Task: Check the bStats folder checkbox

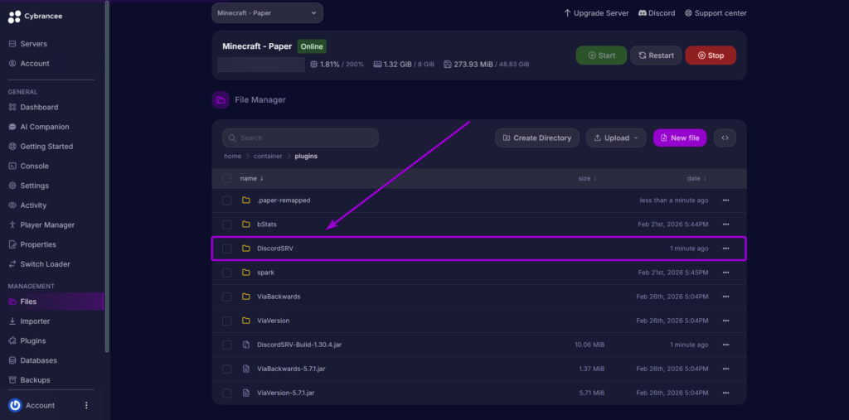Action: click(x=227, y=224)
